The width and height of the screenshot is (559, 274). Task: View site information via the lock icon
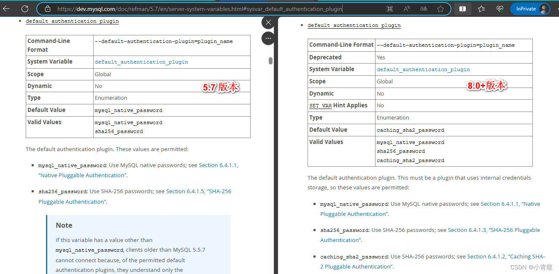point(48,8)
